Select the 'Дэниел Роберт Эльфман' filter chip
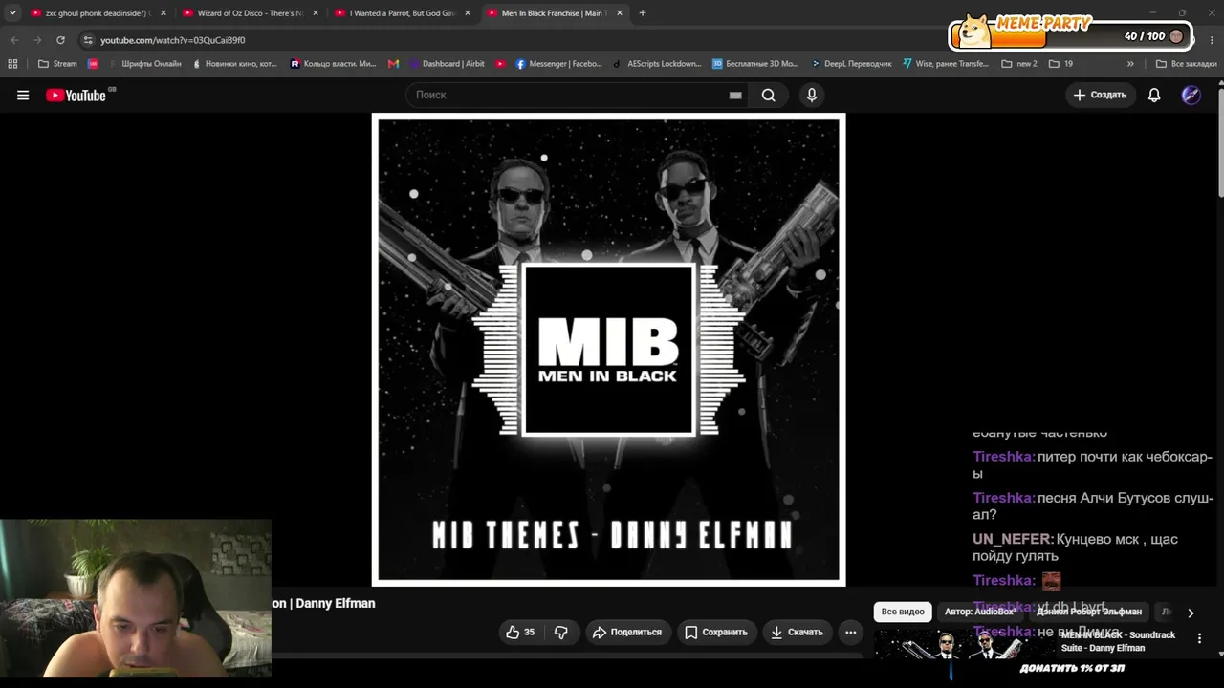This screenshot has height=688, width=1224. click(1089, 612)
